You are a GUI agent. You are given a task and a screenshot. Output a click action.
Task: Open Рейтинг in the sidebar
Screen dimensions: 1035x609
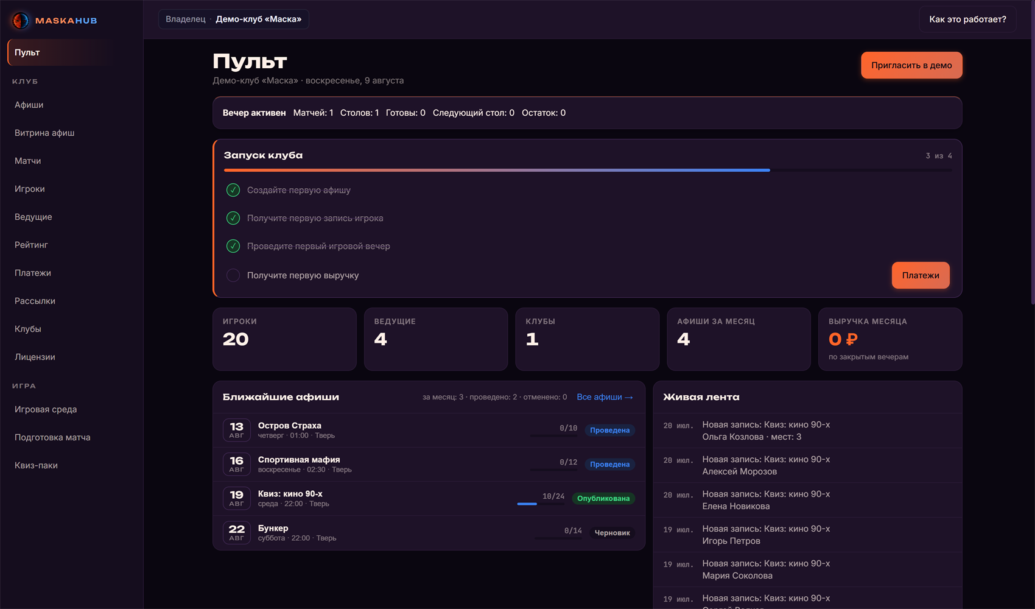coord(71,245)
